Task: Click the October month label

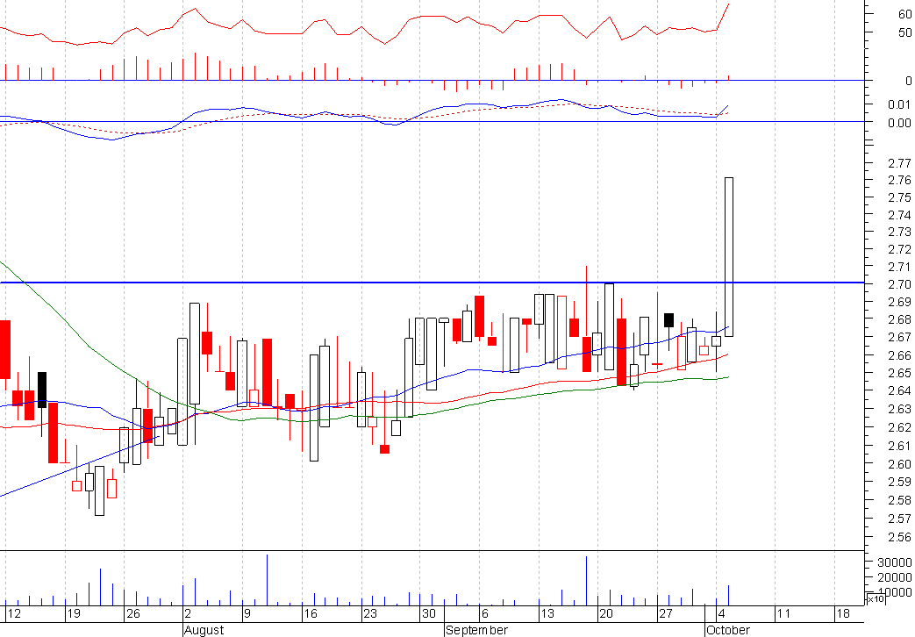Action: [x=727, y=630]
